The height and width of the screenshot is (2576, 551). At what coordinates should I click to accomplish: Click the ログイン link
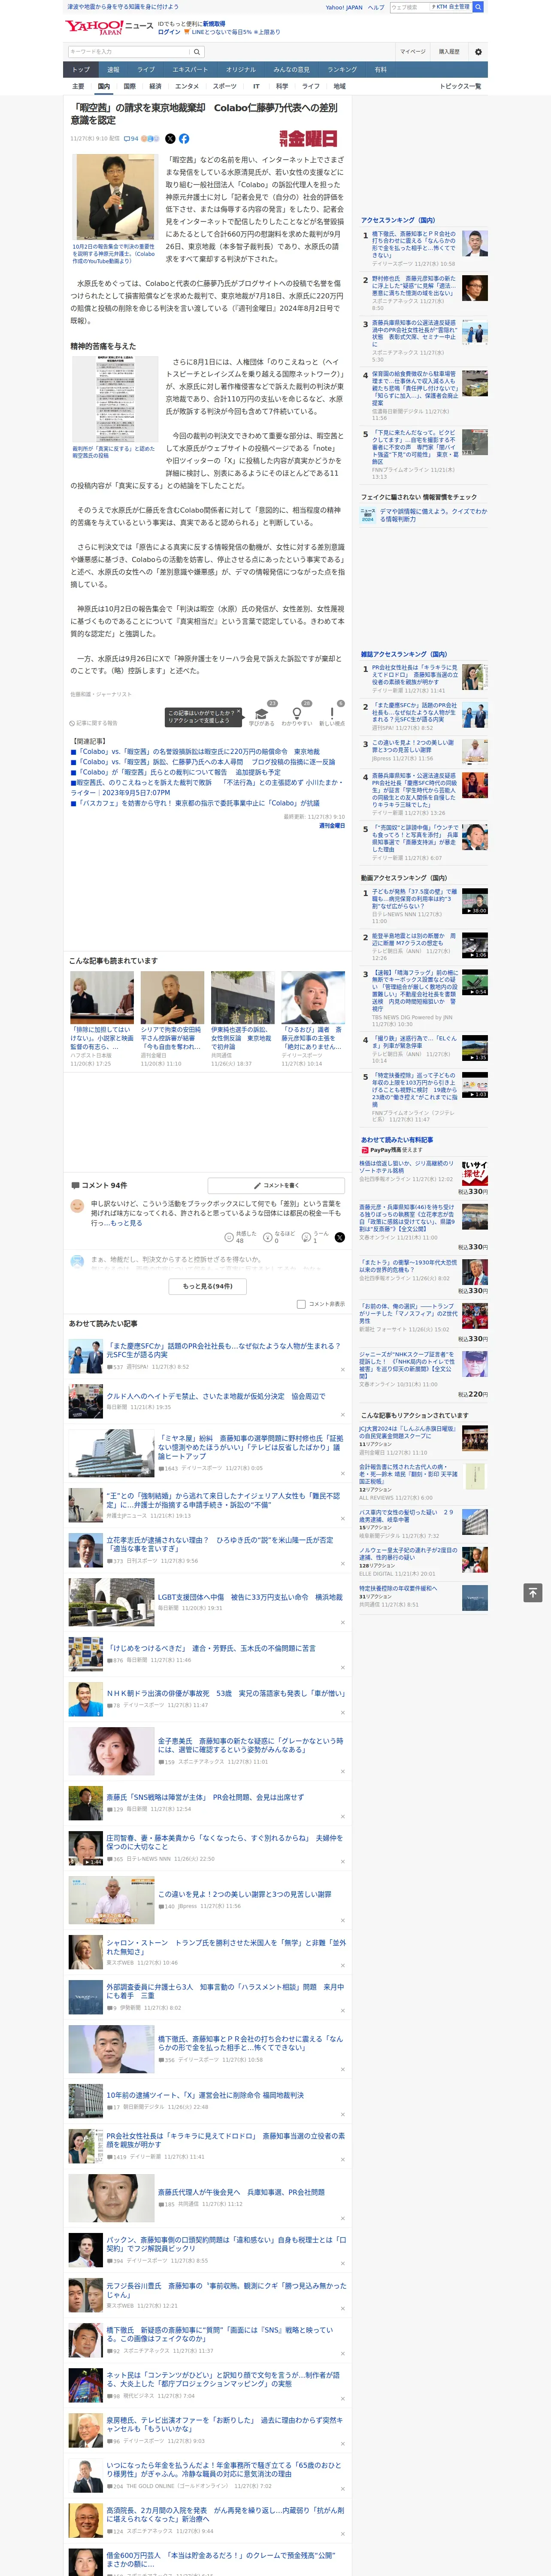tap(169, 32)
